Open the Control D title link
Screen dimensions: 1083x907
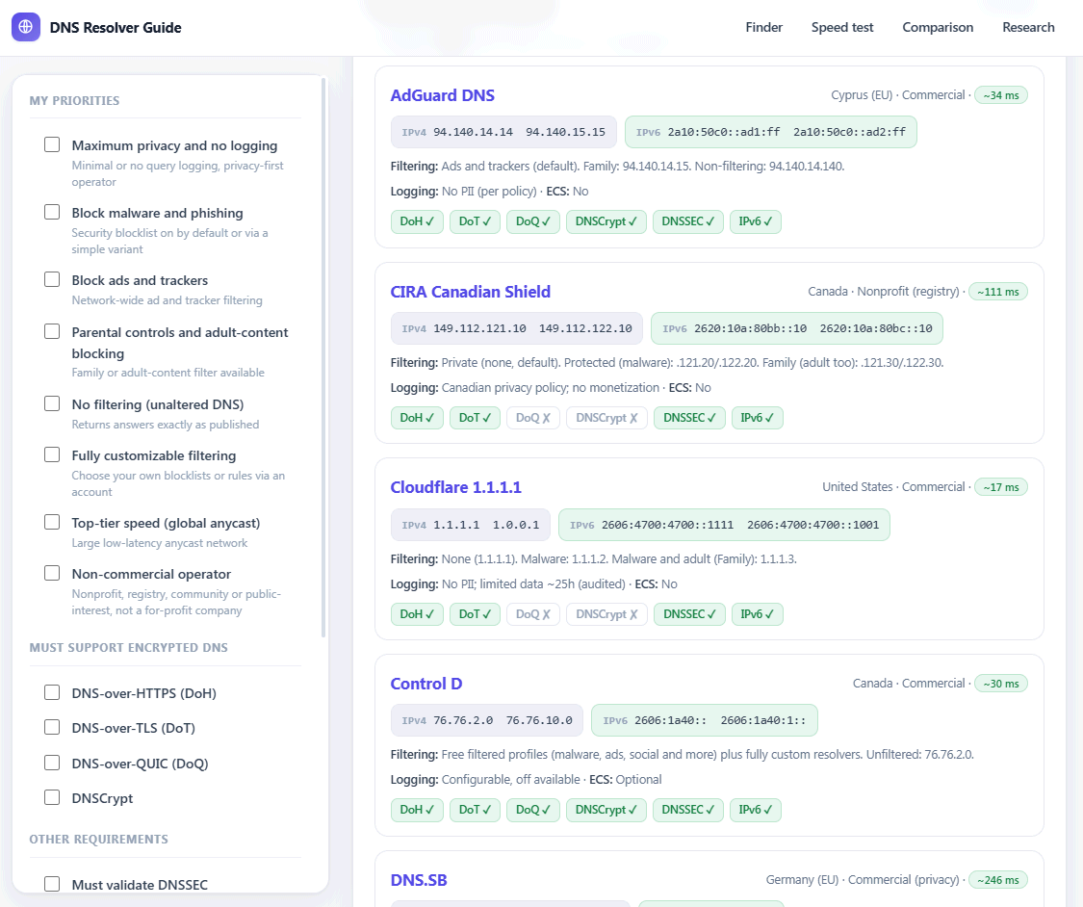click(x=426, y=684)
